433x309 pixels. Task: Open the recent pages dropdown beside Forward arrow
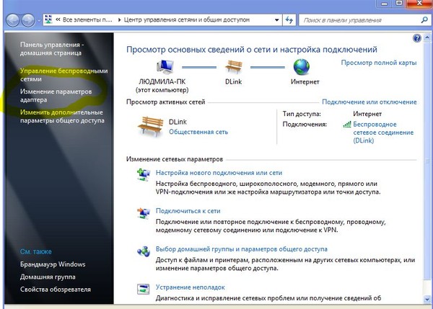(39, 20)
